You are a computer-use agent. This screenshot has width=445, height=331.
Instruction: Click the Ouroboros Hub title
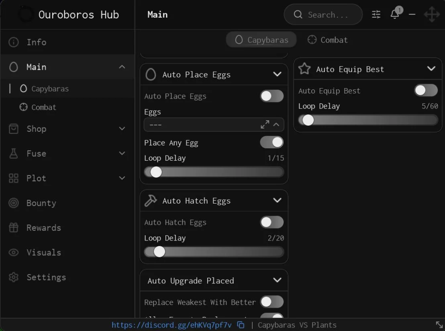click(79, 15)
